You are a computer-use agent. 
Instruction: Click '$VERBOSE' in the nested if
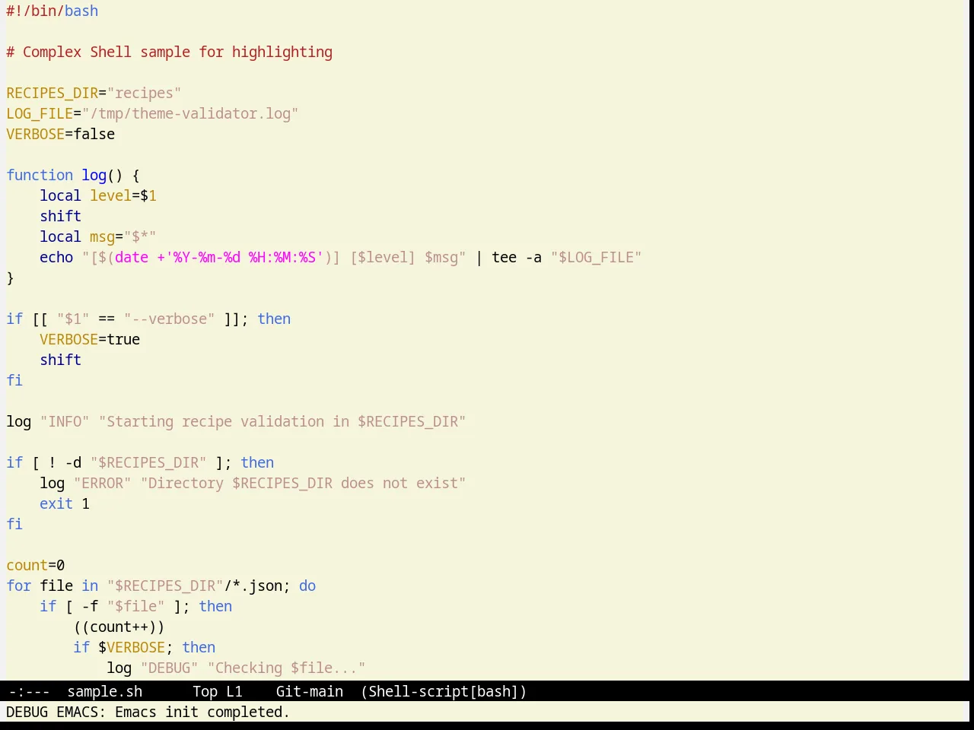[x=132, y=648]
